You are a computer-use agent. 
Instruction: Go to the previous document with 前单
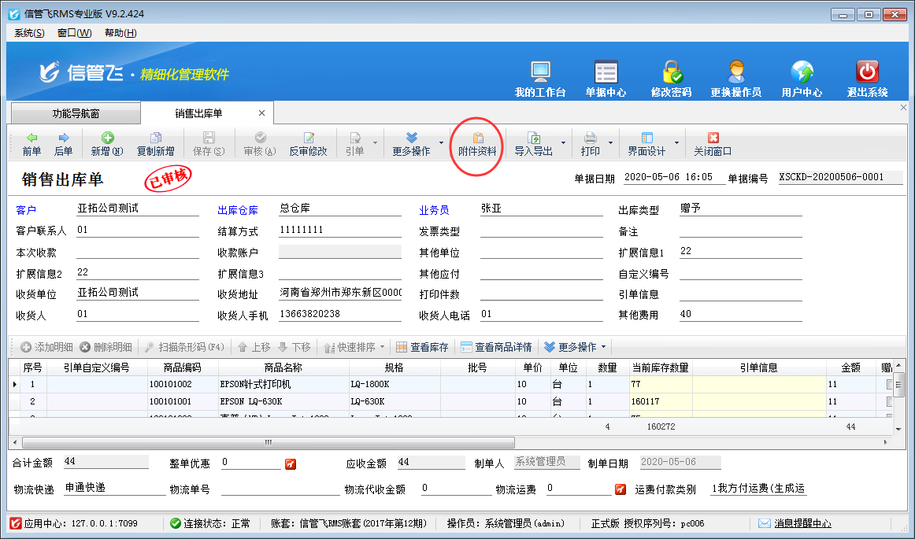31,144
